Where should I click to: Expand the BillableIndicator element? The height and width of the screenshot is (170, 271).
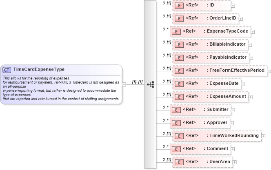pyautogui.click(x=250, y=45)
